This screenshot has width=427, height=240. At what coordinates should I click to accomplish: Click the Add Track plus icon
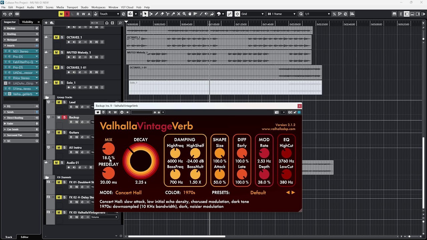[x=46, y=23]
